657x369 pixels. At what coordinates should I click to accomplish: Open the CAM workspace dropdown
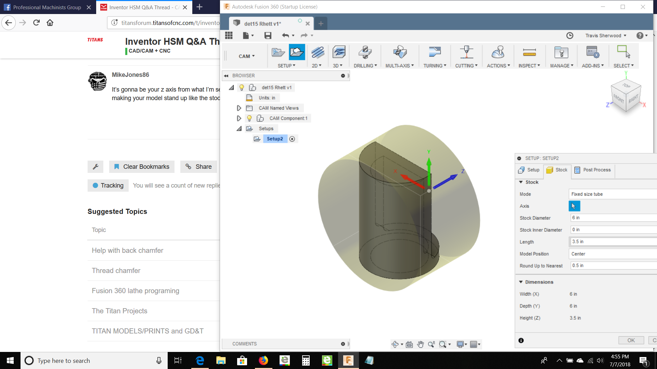point(246,56)
